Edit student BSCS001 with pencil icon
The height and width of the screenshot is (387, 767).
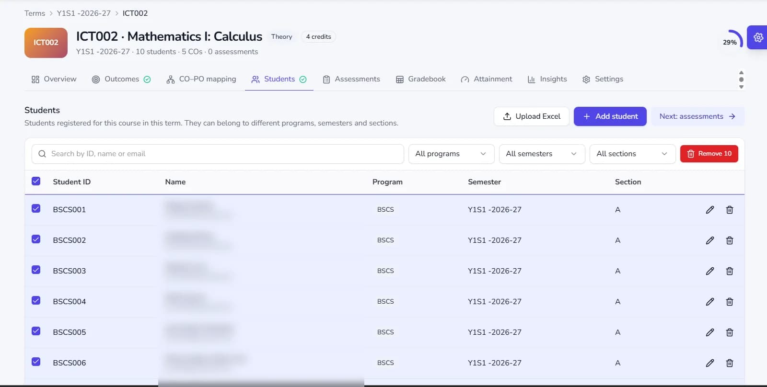click(x=710, y=210)
